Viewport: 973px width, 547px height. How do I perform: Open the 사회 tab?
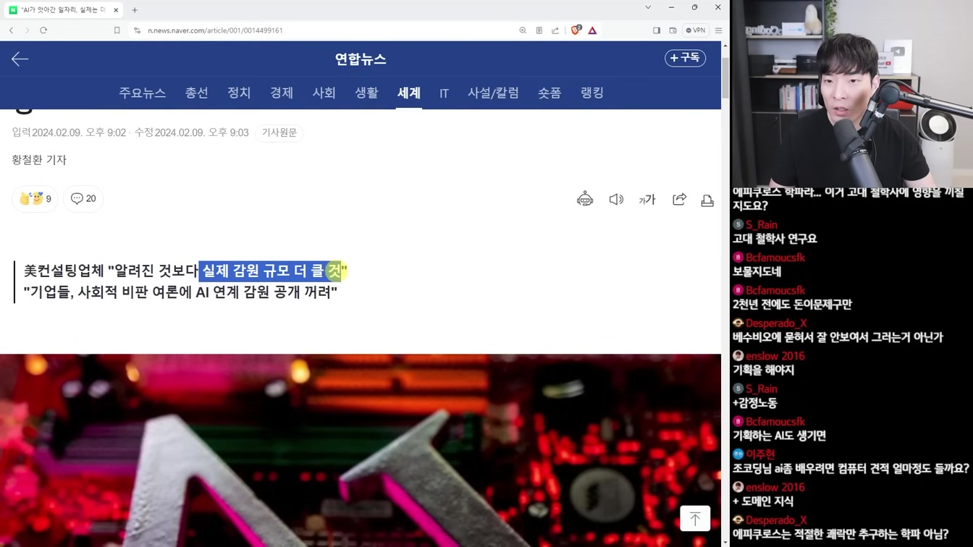point(324,93)
